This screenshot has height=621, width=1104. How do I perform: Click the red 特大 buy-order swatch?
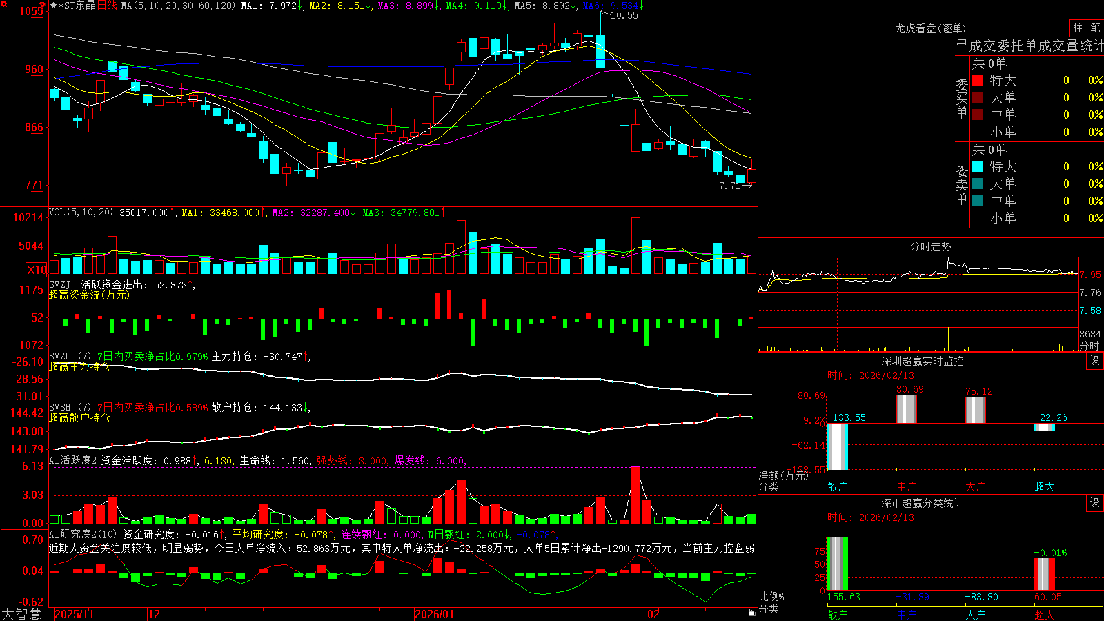tap(977, 80)
